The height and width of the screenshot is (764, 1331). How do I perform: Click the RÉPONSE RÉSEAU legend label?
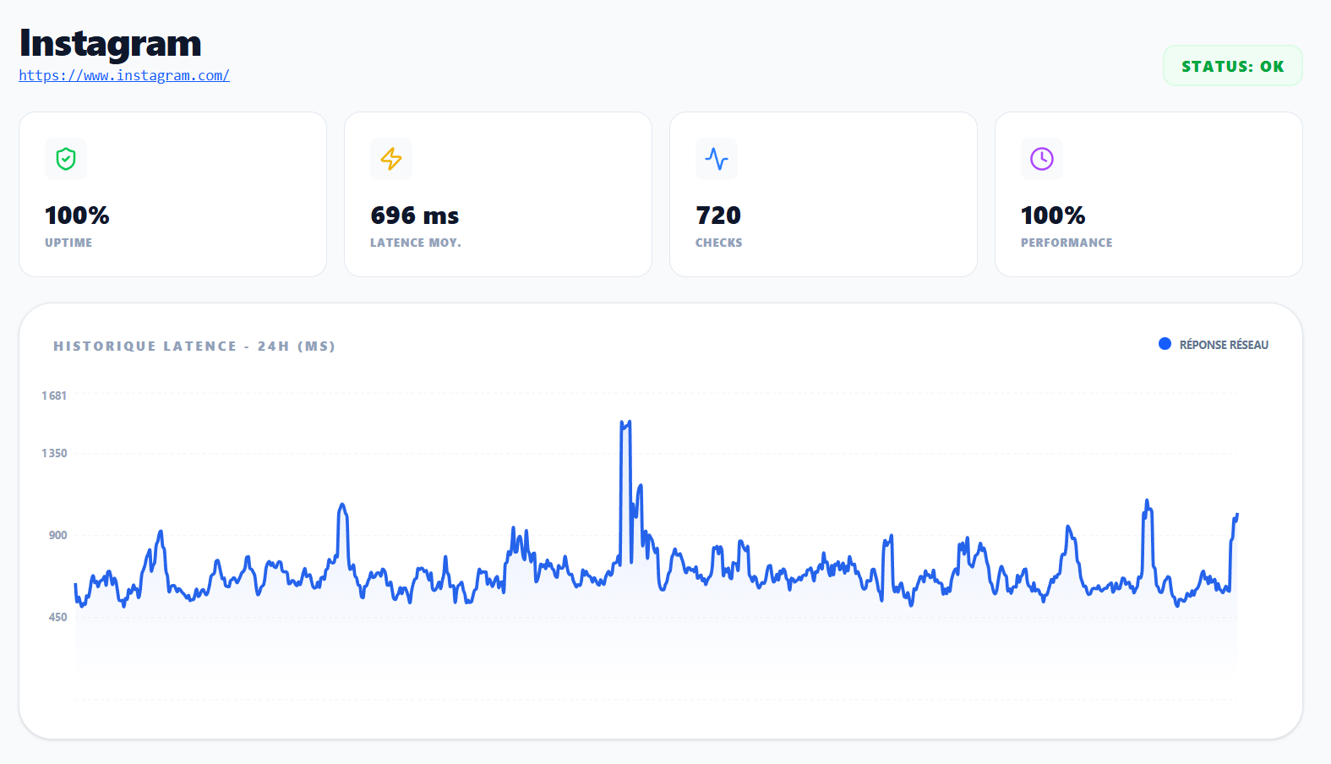(1224, 345)
